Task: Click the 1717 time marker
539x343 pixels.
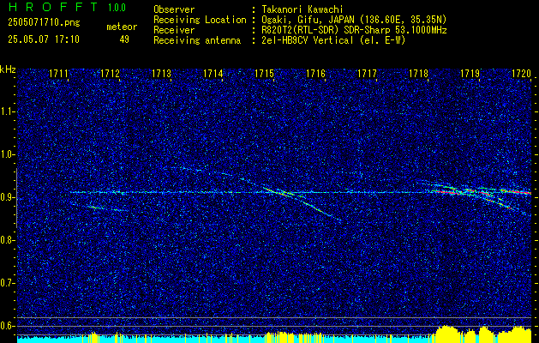Action: (x=367, y=73)
